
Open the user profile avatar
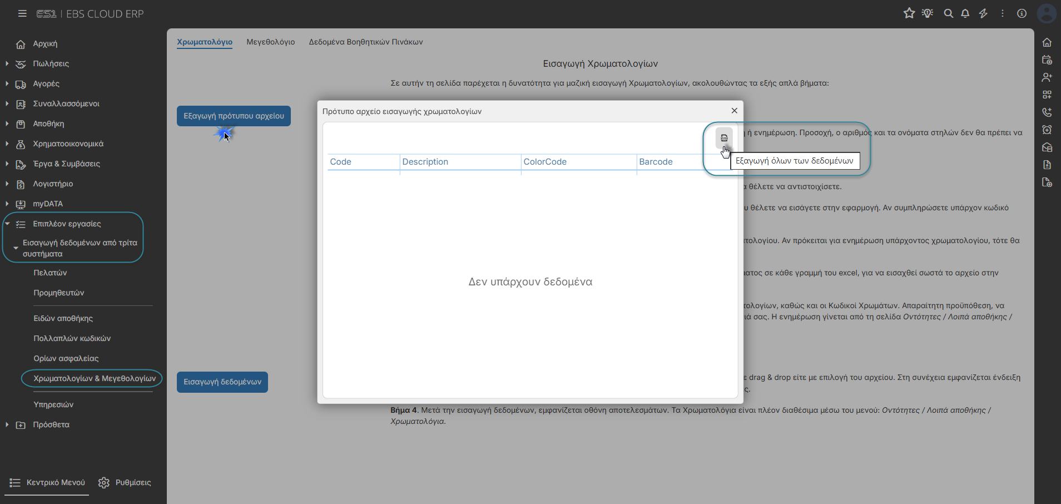pos(1047,13)
